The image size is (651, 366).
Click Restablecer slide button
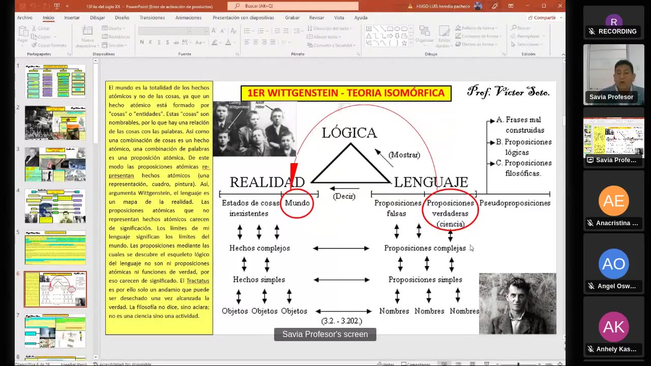pos(116,37)
